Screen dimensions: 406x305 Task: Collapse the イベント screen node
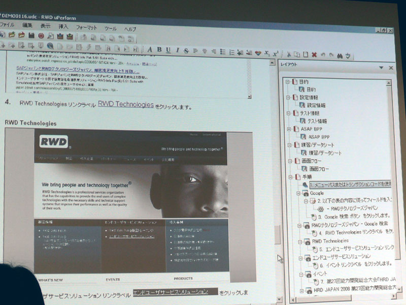click(x=301, y=274)
